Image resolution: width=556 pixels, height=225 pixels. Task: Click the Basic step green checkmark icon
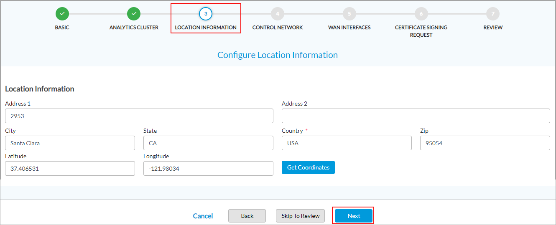[x=62, y=14]
